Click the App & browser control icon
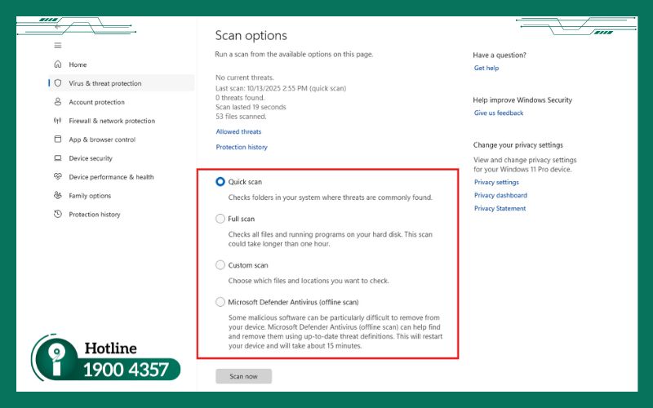The width and height of the screenshot is (653, 408). [58, 140]
